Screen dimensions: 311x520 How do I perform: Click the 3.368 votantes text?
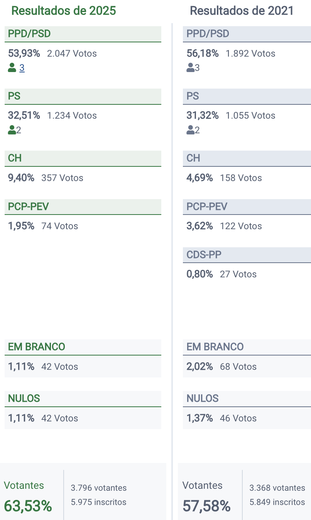point(277,488)
